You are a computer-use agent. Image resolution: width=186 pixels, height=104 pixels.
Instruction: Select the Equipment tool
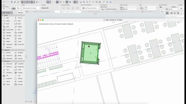8,44
